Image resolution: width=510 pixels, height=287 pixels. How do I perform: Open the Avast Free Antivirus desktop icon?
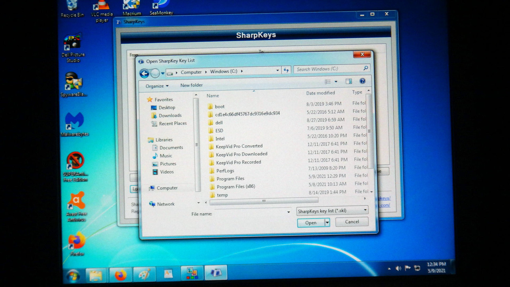click(x=76, y=206)
